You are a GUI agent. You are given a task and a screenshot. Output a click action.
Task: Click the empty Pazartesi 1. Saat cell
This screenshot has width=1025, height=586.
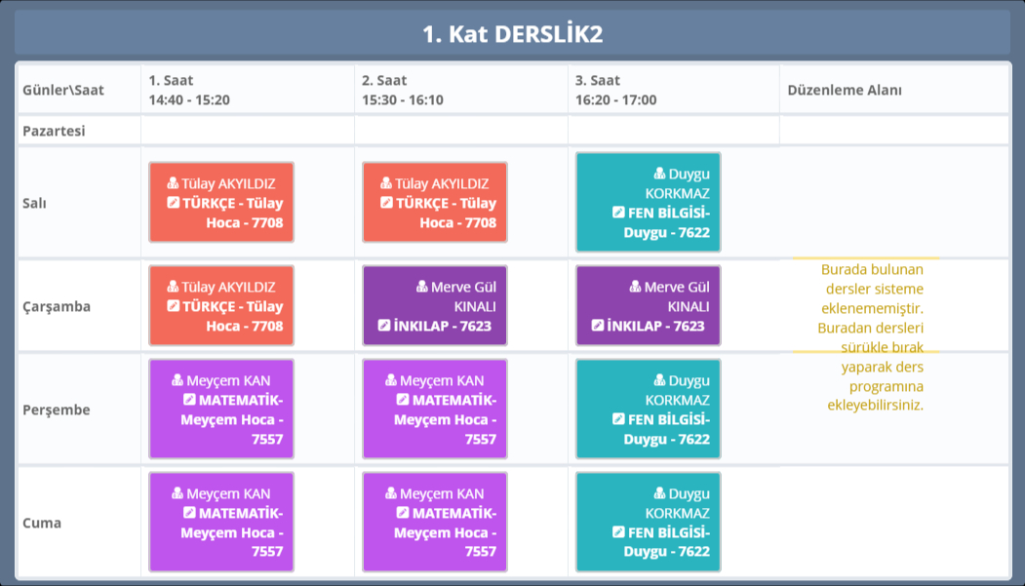click(x=248, y=131)
